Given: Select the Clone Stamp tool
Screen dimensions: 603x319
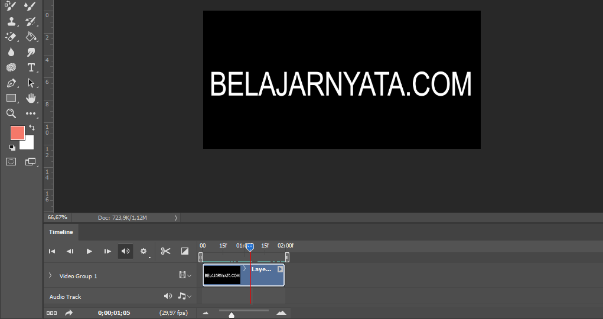Looking at the screenshot, I should (x=11, y=21).
